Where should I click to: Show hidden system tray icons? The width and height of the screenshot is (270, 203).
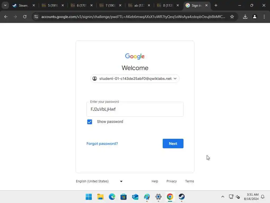[223, 197]
